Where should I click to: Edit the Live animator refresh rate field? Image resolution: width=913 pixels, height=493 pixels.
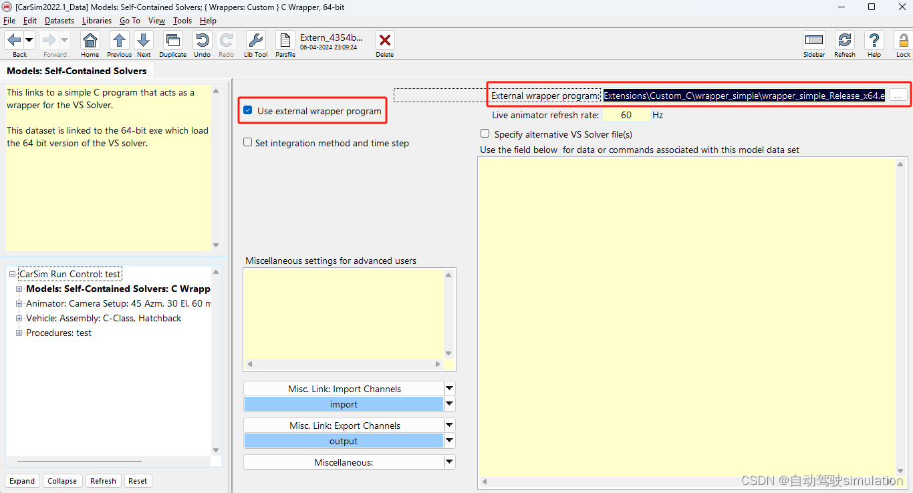coord(626,115)
